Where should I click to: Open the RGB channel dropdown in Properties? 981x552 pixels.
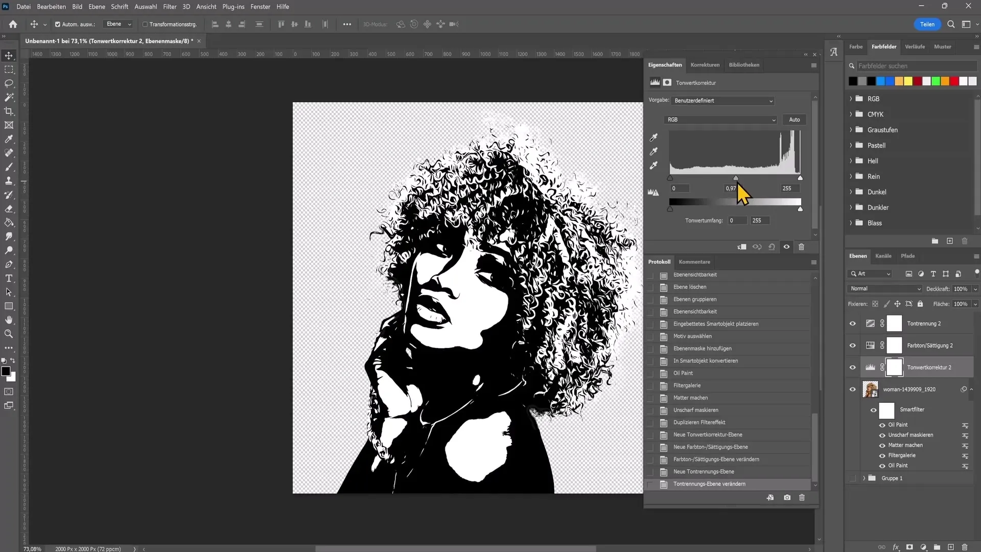720,119
